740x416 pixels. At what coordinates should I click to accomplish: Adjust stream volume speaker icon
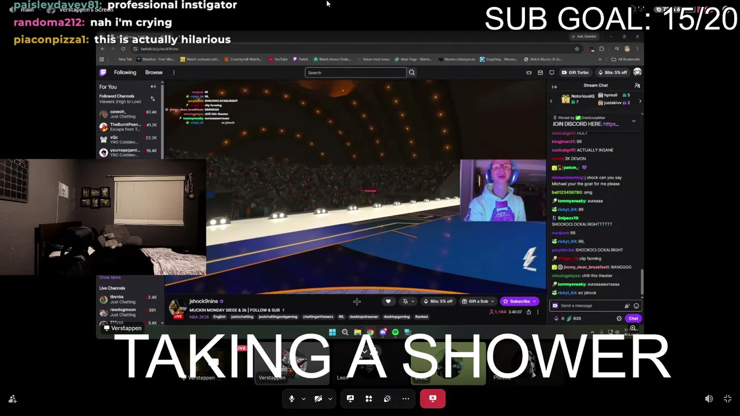click(709, 399)
